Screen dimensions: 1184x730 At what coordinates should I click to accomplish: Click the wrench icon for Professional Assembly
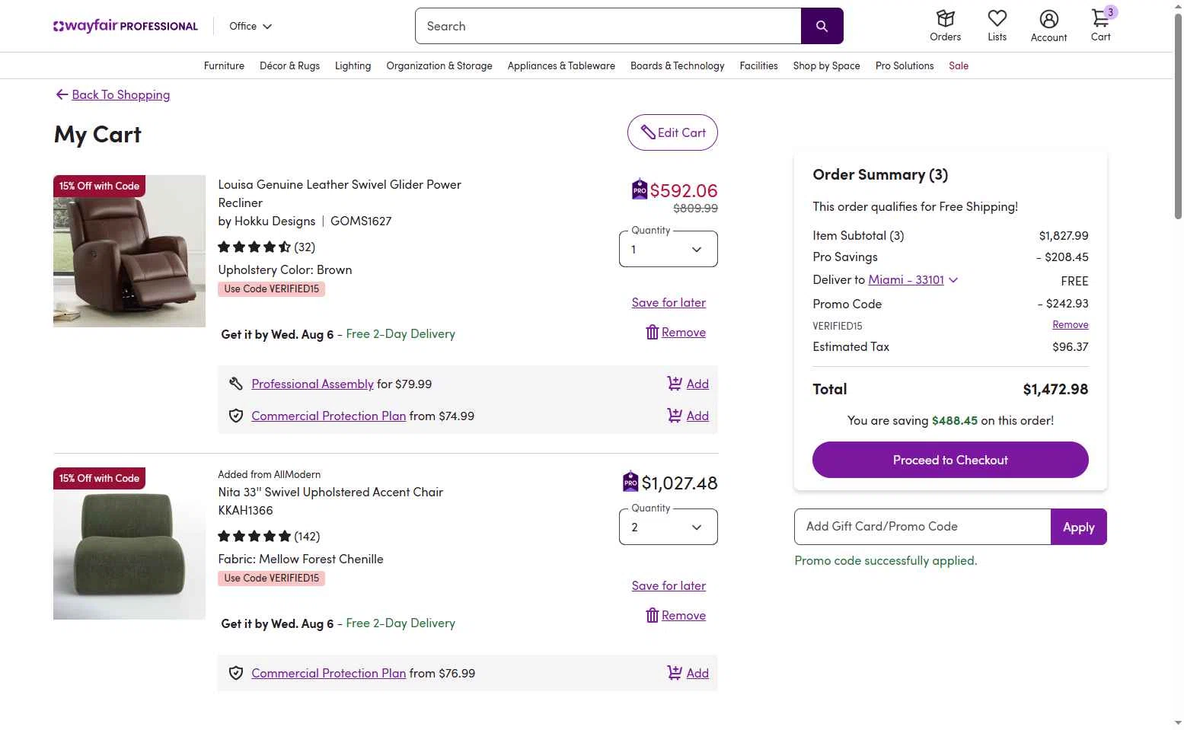pos(236,384)
